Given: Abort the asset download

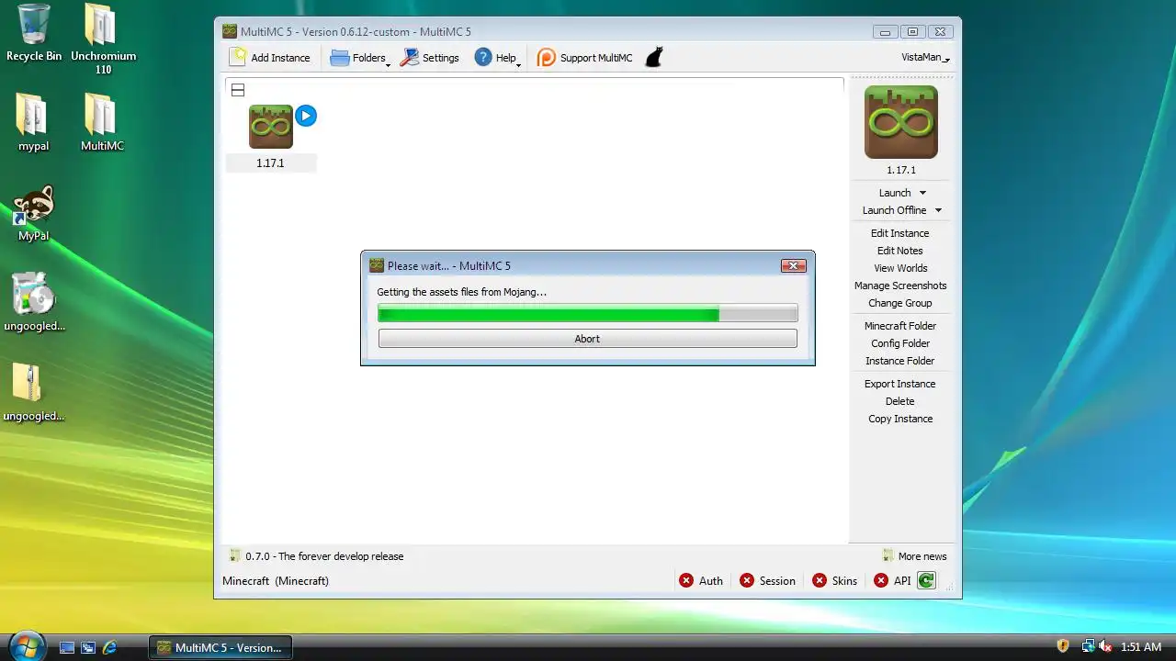Looking at the screenshot, I should [x=587, y=339].
